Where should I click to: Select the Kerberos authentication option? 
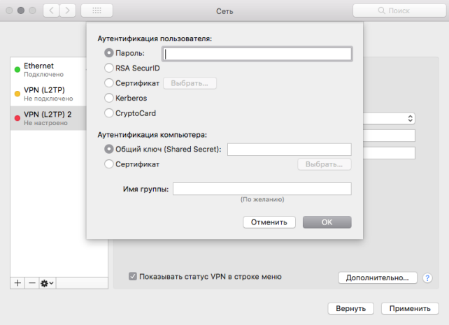(x=108, y=98)
